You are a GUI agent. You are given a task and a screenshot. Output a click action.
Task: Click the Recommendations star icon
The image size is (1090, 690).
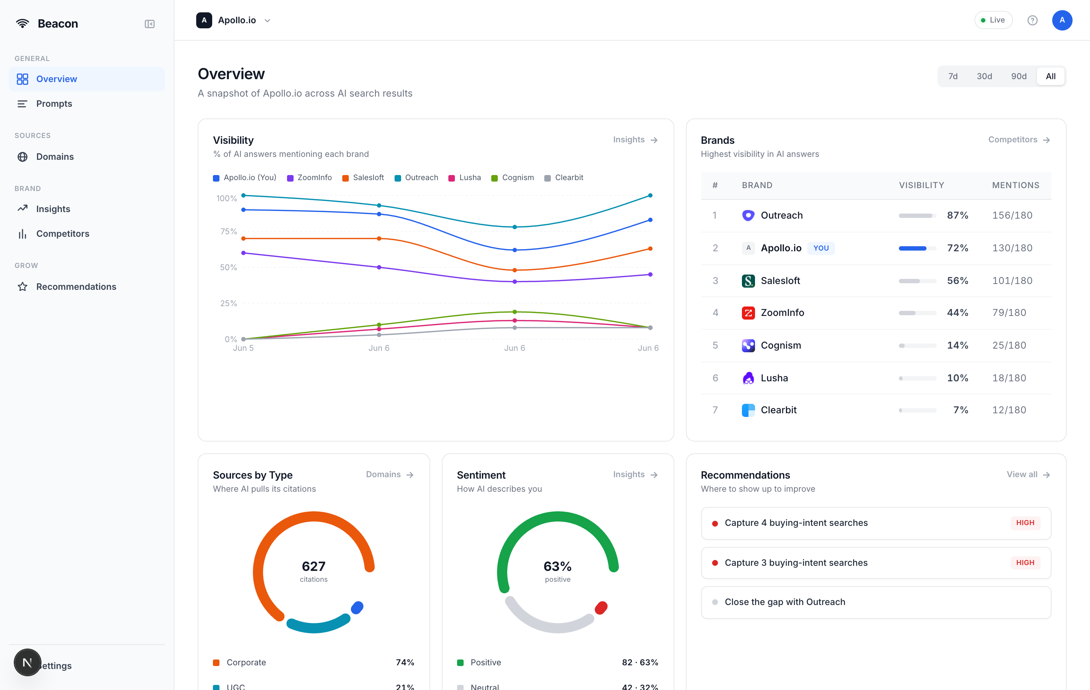[23, 287]
